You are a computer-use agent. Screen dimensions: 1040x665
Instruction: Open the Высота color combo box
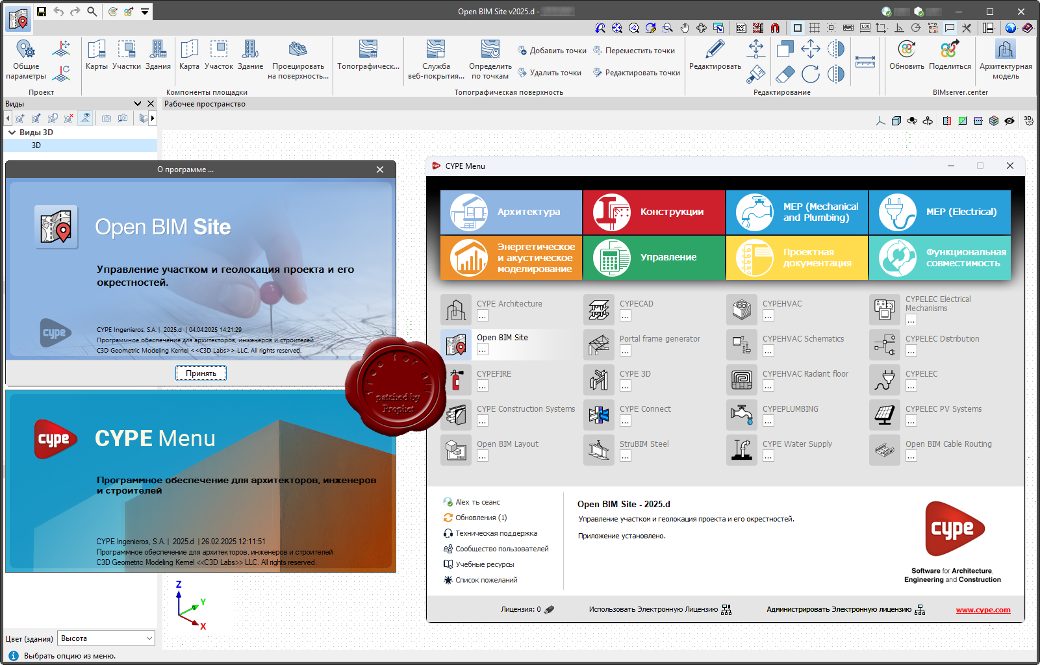[106, 638]
